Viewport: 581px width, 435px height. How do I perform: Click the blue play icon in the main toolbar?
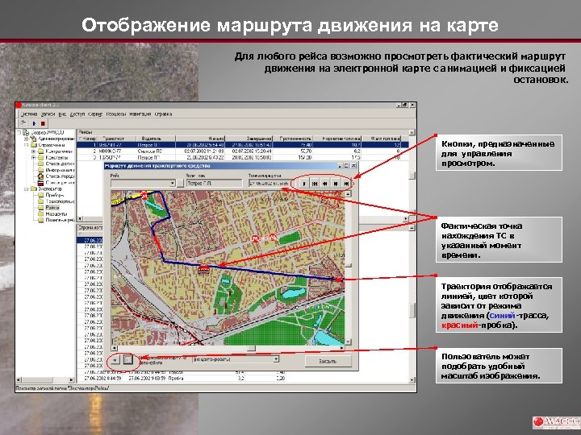point(34,123)
